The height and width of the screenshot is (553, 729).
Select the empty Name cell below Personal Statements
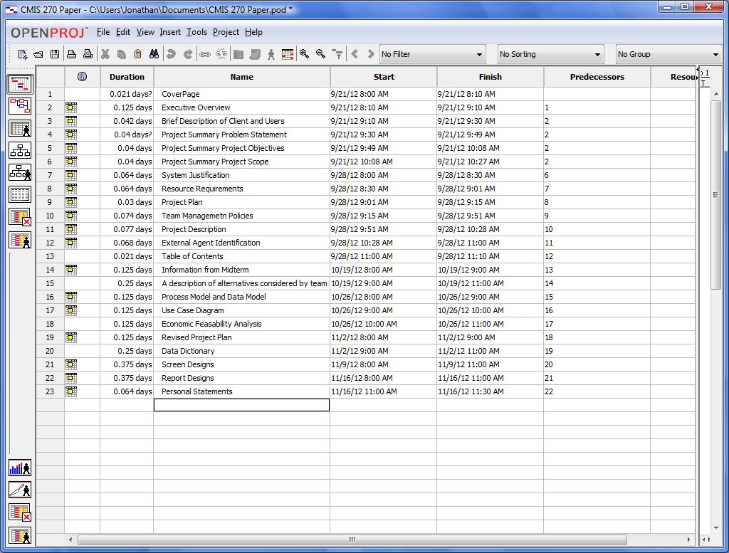(241, 405)
